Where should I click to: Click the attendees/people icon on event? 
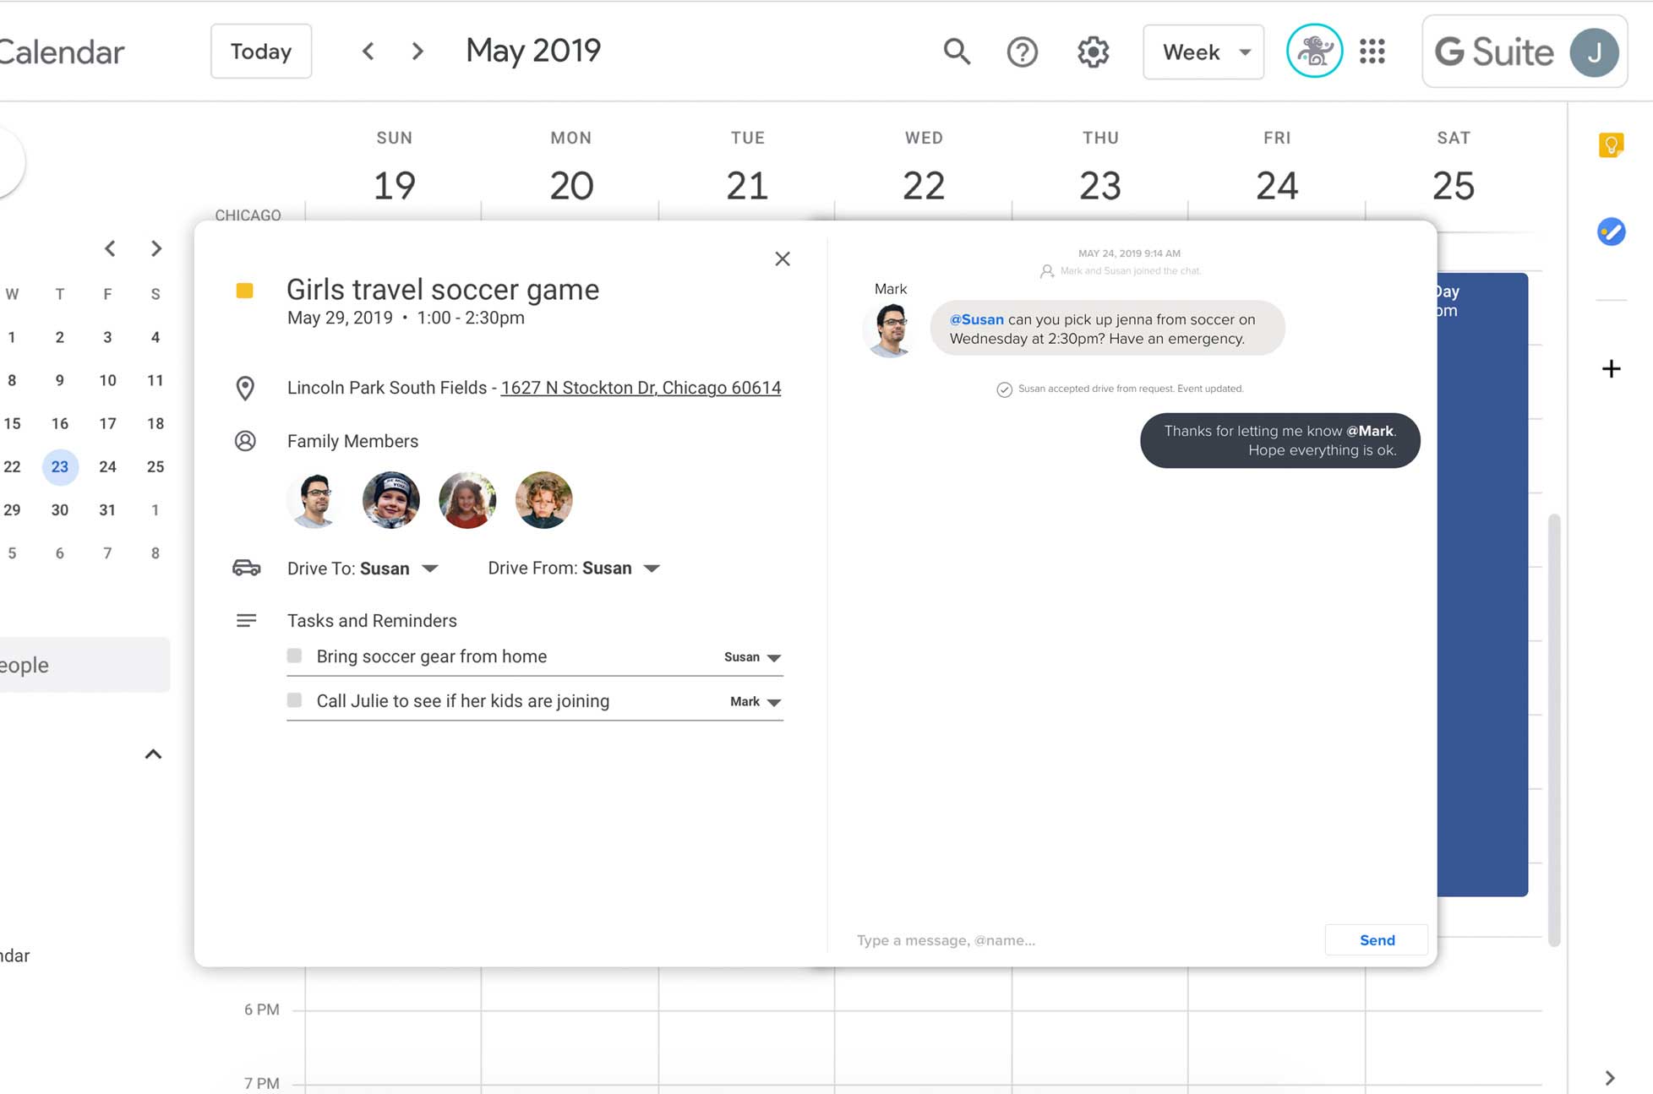pyautogui.click(x=244, y=441)
